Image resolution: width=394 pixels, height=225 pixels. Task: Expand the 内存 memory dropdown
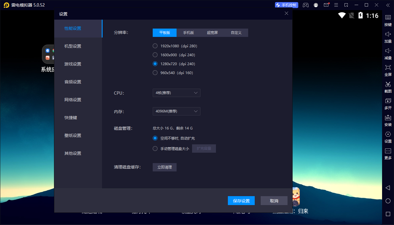(x=177, y=111)
